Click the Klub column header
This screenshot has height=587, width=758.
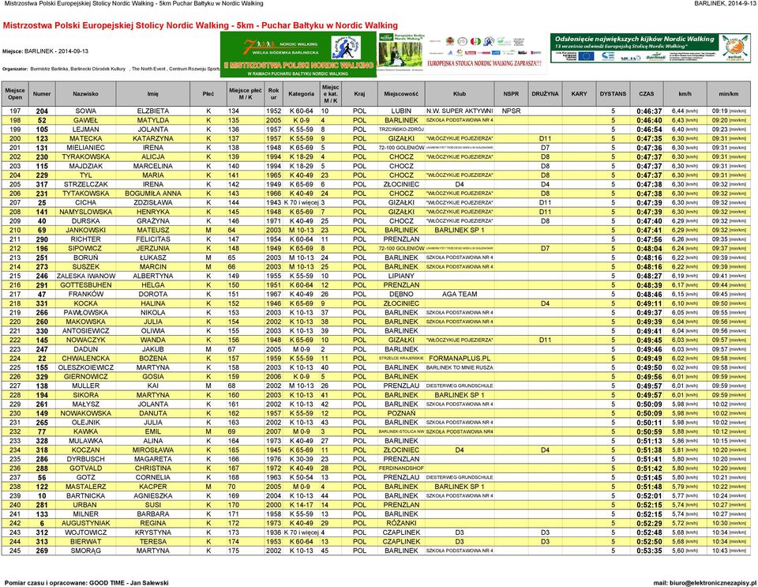[x=460, y=94]
